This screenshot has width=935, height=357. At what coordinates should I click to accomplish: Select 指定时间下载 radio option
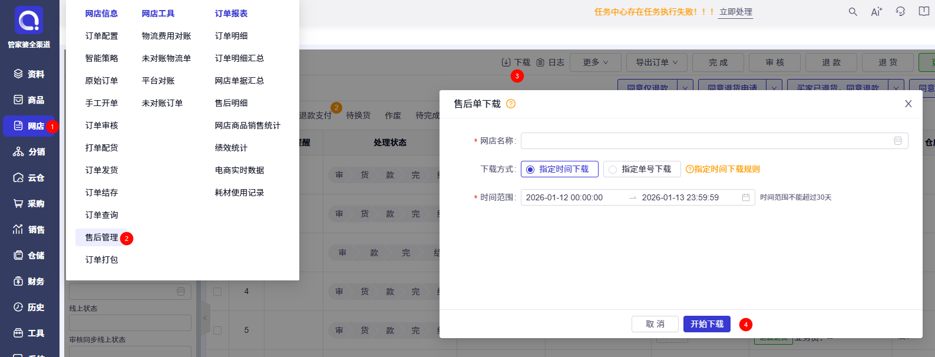(x=560, y=169)
